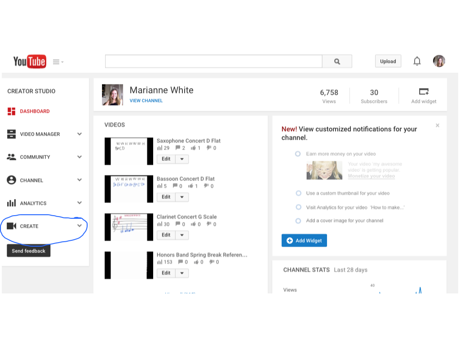This screenshot has width=460, height=345.
Task: Open Saxophone Concert D Flat thumbnail
Action: coord(129,151)
